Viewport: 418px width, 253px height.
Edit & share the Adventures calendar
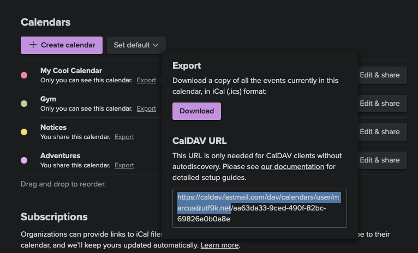point(383,160)
